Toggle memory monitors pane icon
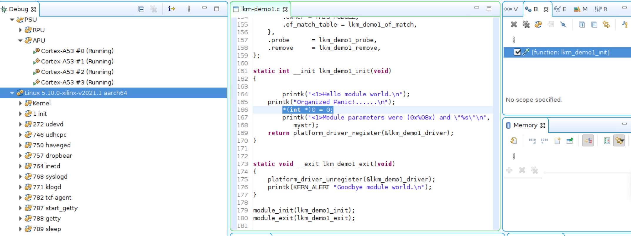The height and width of the screenshot is (236, 631). pos(588,141)
